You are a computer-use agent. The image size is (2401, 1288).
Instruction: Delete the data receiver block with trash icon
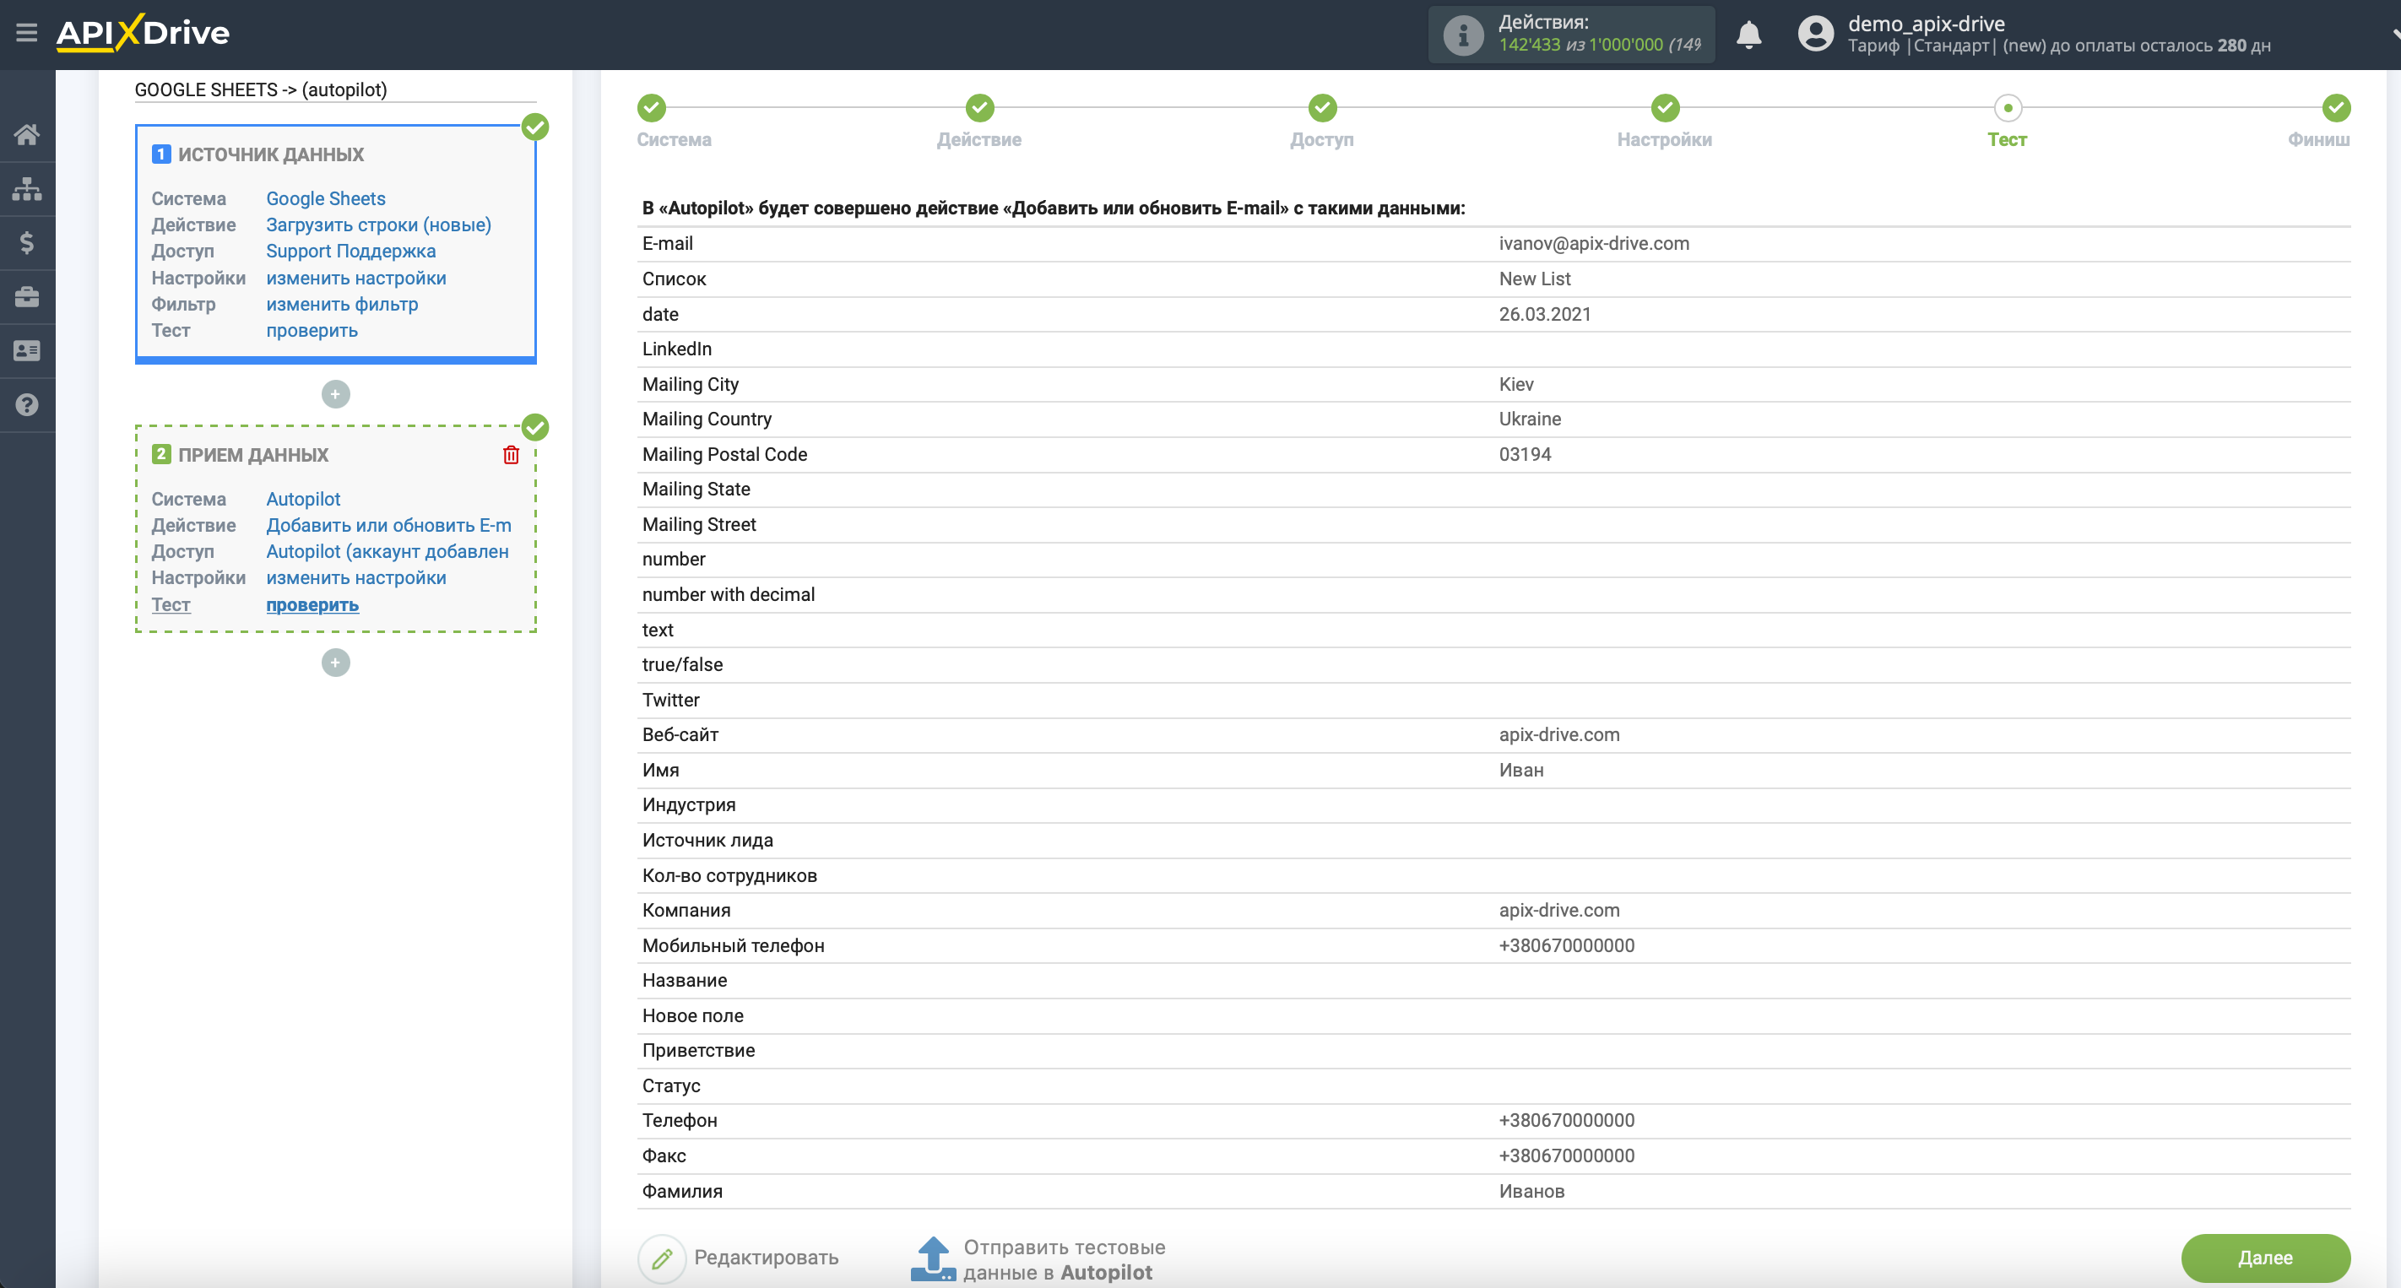511,455
